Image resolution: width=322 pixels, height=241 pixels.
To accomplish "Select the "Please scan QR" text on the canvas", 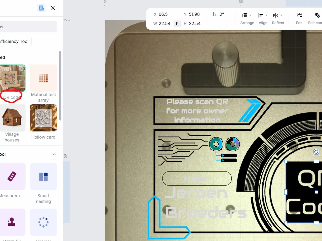I will point(197,111).
